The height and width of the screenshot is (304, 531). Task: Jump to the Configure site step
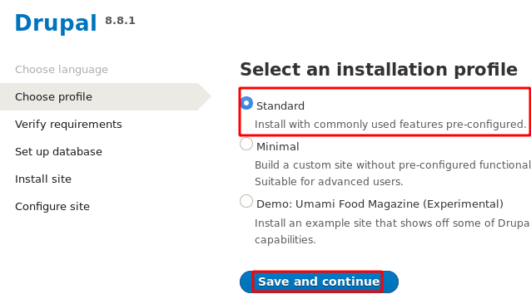52,206
